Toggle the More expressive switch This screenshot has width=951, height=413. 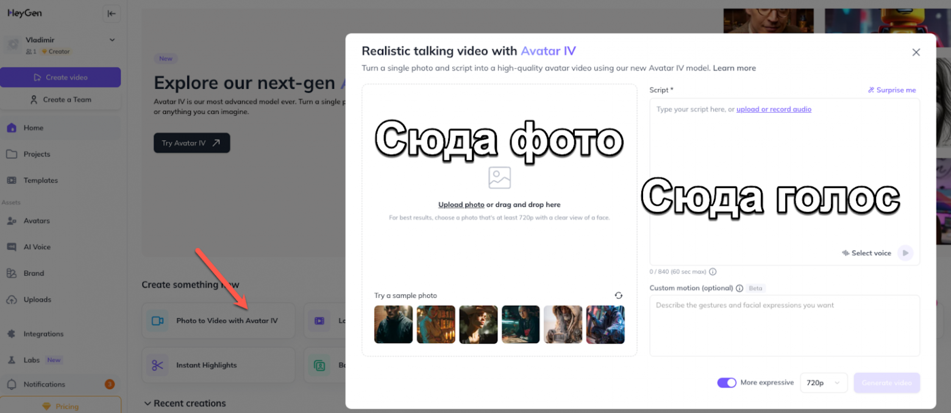point(727,383)
